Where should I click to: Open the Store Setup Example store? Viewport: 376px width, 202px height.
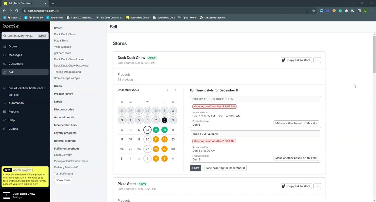pos(67,78)
